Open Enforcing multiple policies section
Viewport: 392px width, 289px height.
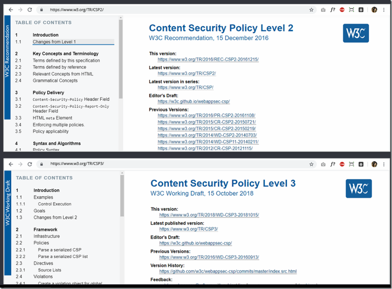[59, 125]
